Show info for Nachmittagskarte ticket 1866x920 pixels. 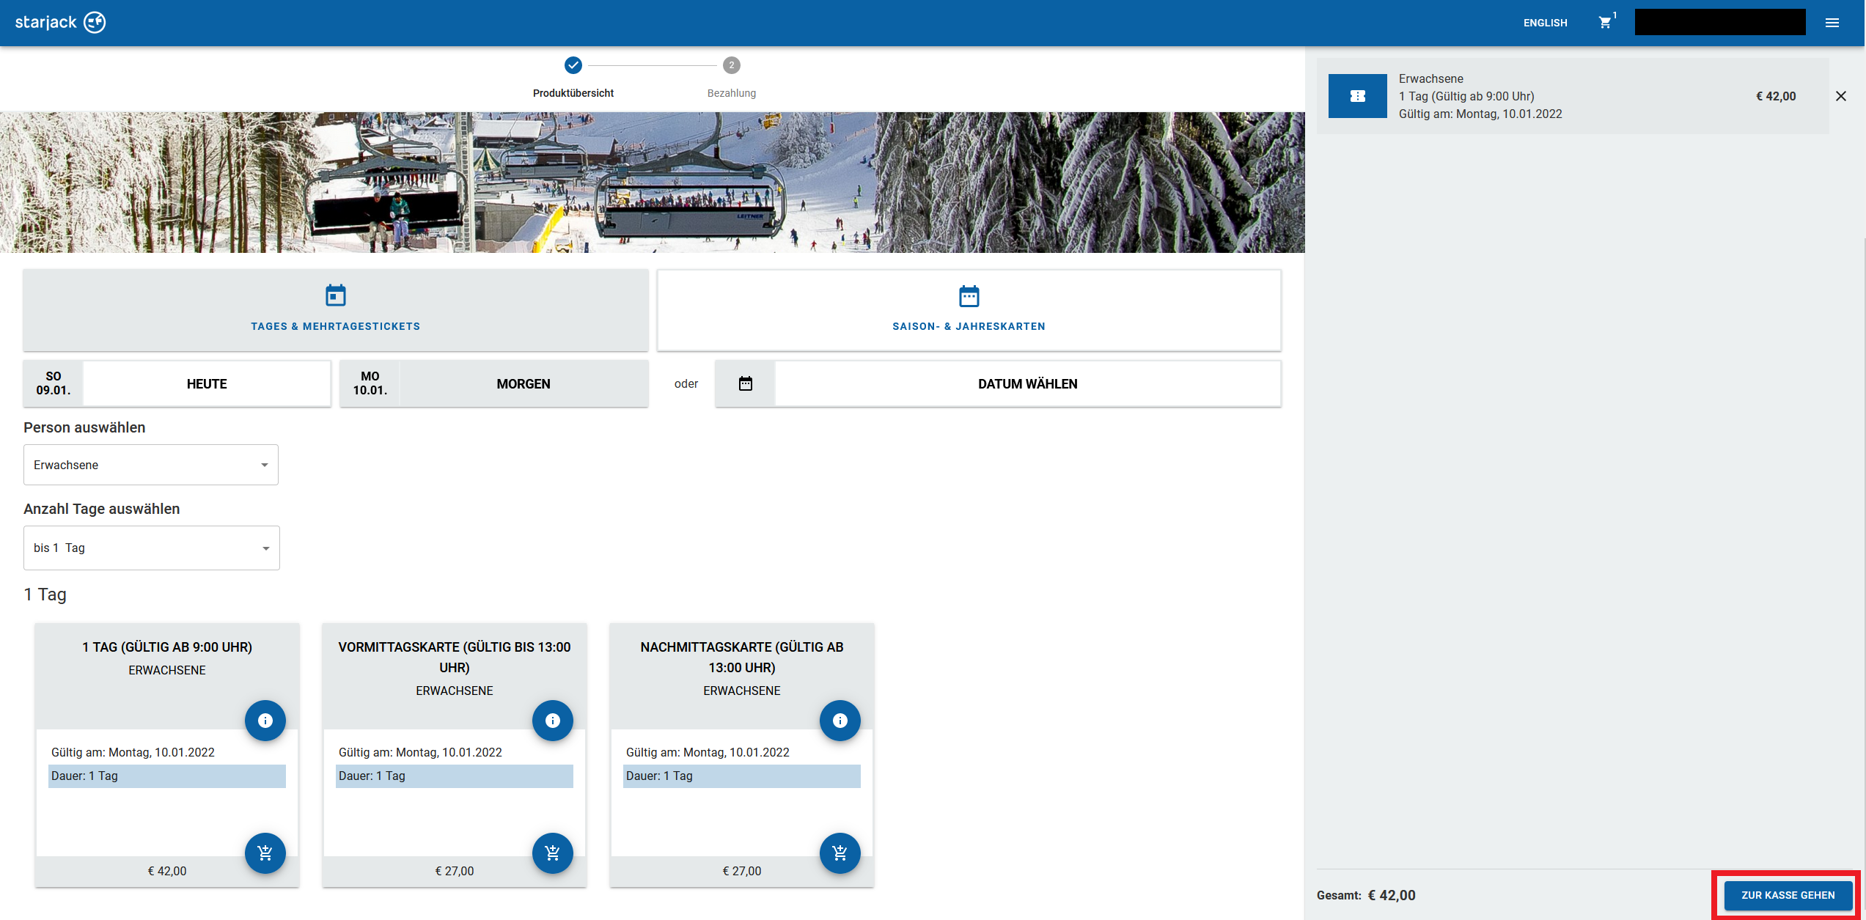[840, 721]
